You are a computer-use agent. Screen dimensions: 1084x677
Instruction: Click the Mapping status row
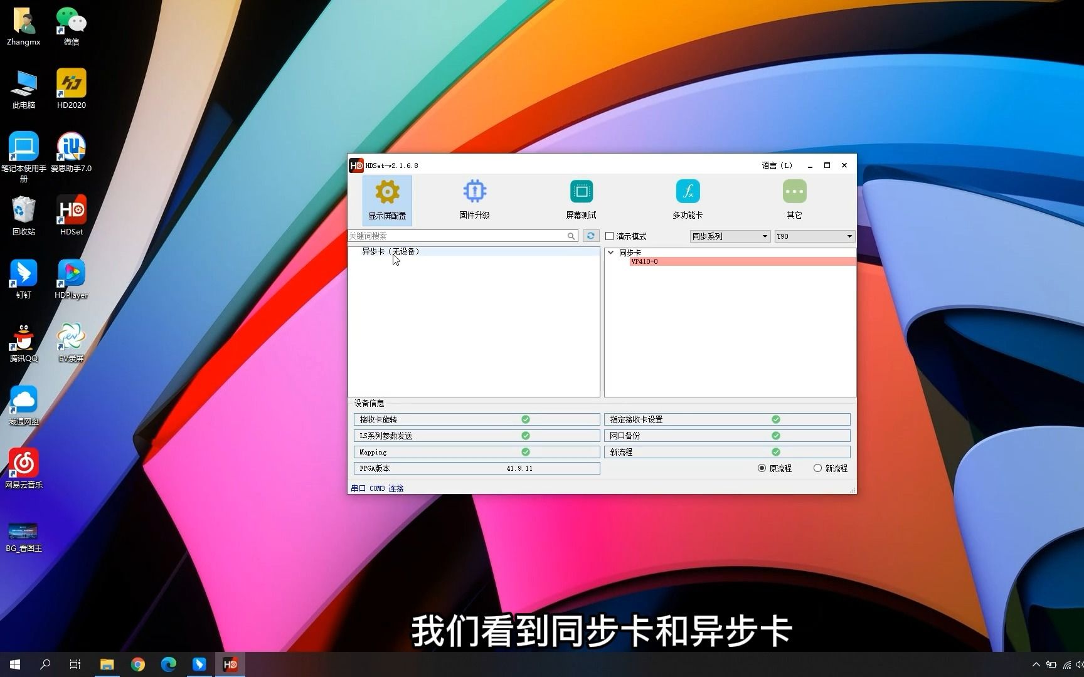(x=477, y=452)
